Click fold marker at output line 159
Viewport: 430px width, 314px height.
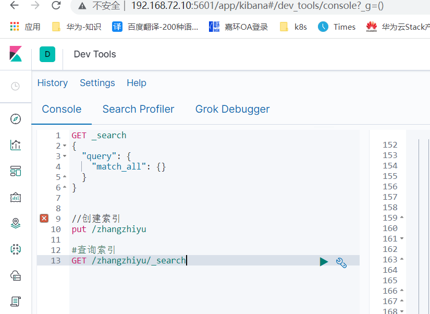[402, 218]
